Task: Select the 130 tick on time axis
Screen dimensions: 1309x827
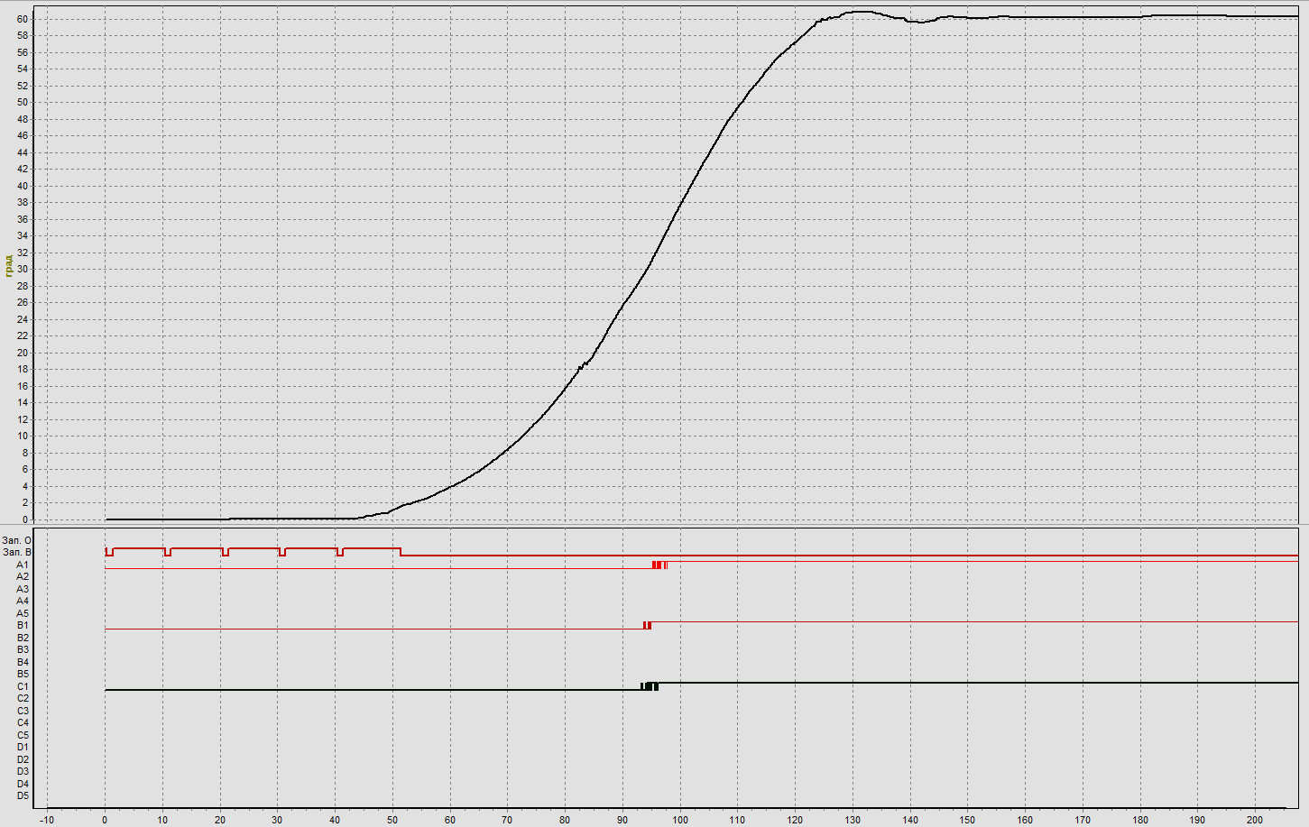Action: coord(853,820)
